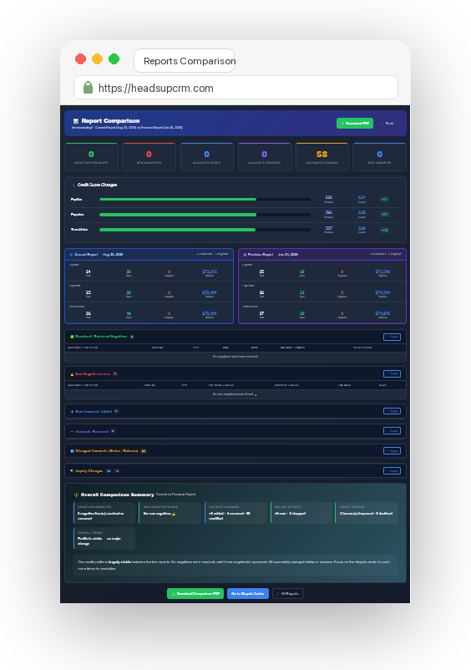The height and width of the screenshot is (670, 471).
Task: Click the Credit Scores summary card
Action: [x=367, y=513]
